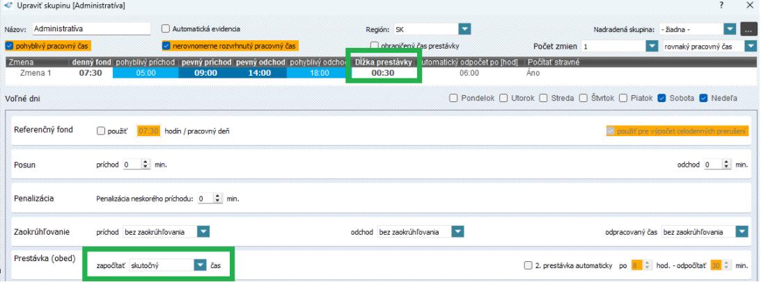Enable the 2. prestávka automaticky checkbox
This screenshot has width=761, height=282.
click(528, 265)
